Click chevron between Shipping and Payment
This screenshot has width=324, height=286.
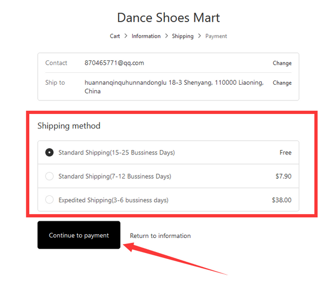[x=199, y=36]
